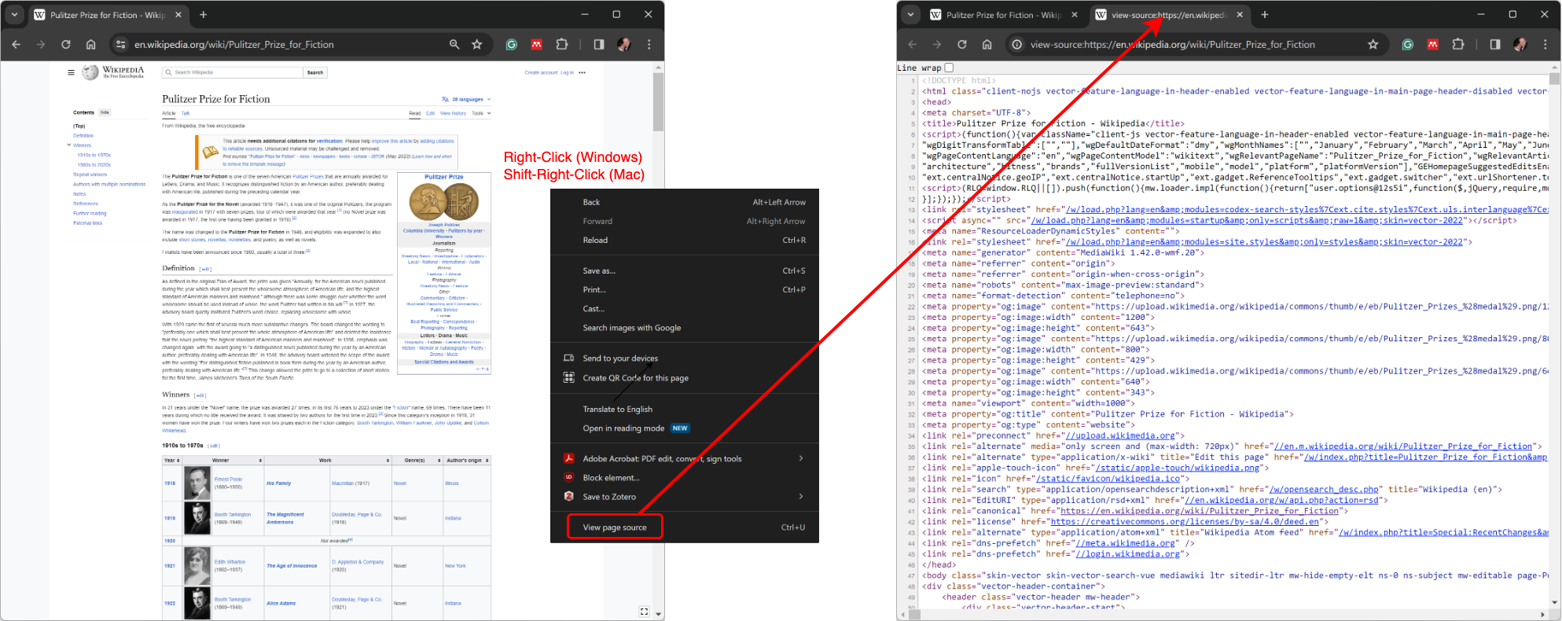Click the Wikipedia Search button
The width and height of the screenshot is (1562, 621).
(315, 72)
